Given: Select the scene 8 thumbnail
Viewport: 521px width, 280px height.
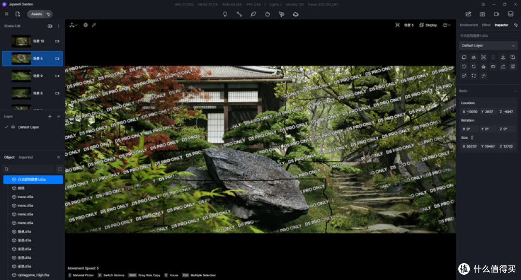Looking at the screenshot, I should pyautogui.click(x=21, y=93).
